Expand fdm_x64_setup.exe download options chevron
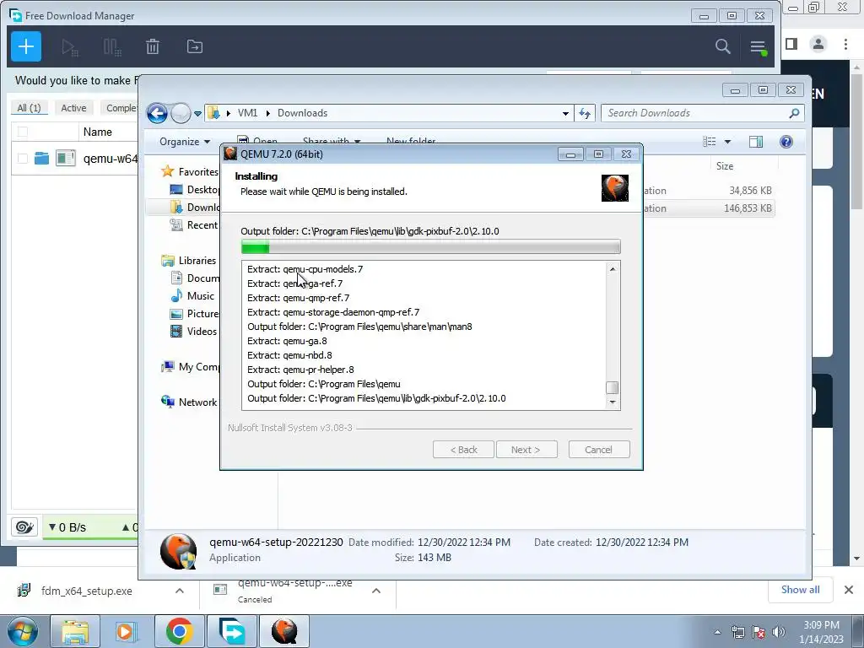The height and width of the screenshot is (648, 864). coord(179,591)
